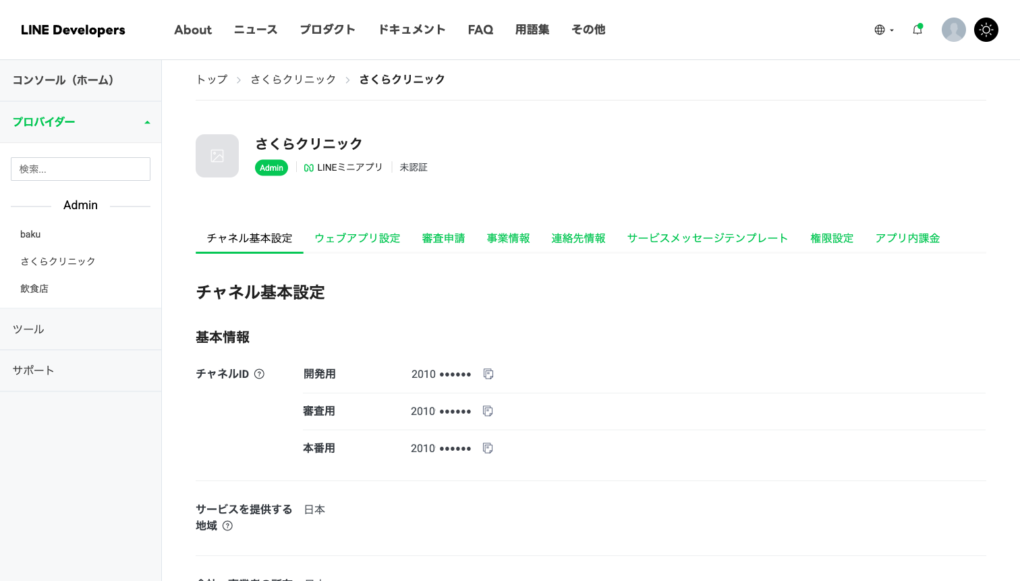This screenshot has width=1020, height=581.
Task: Copy the 開発用 channel ID
Action: click(x=488, y=374)
